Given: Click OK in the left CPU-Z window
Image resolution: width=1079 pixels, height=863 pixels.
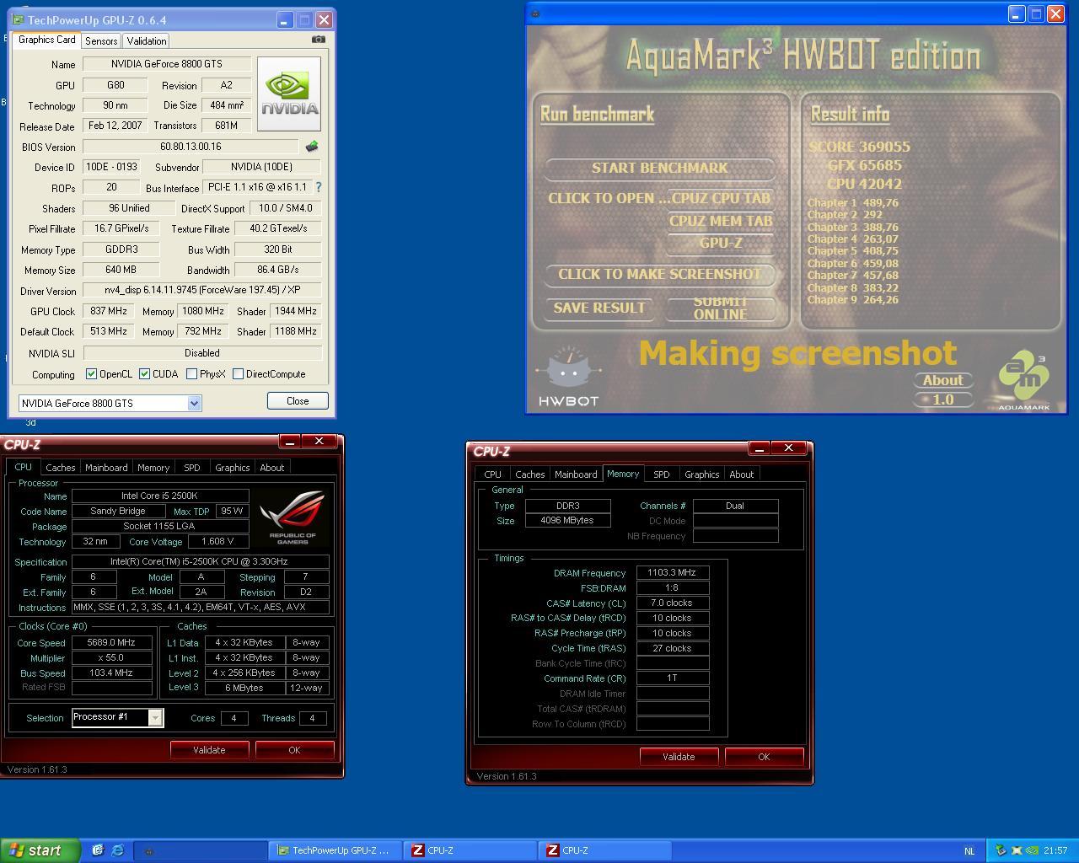Looking at the screenshot, I should tap(294, 750).
